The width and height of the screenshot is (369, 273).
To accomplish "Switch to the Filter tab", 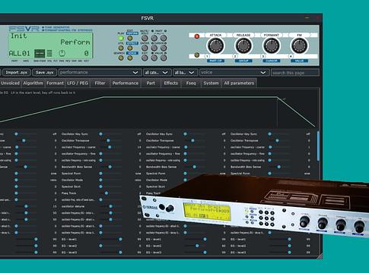I will (x=100, y=83).
